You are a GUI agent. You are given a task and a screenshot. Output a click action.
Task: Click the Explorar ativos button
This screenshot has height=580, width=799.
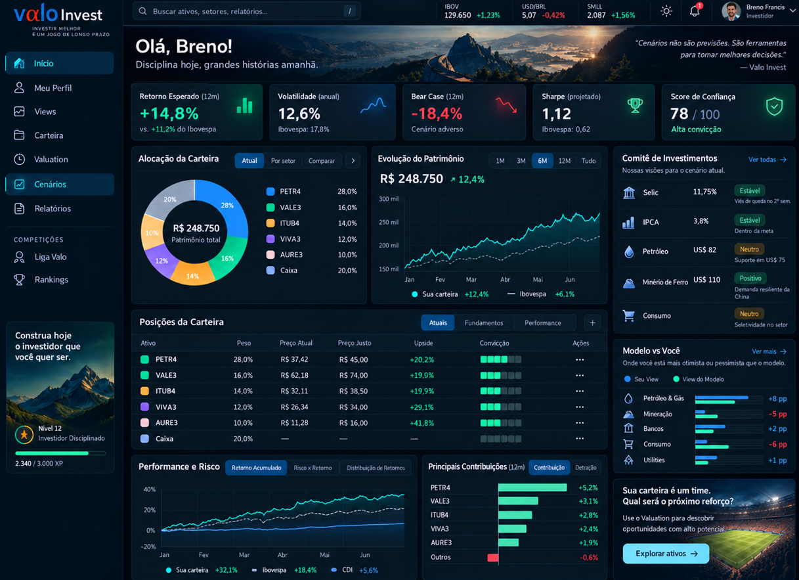coord(666,554)
